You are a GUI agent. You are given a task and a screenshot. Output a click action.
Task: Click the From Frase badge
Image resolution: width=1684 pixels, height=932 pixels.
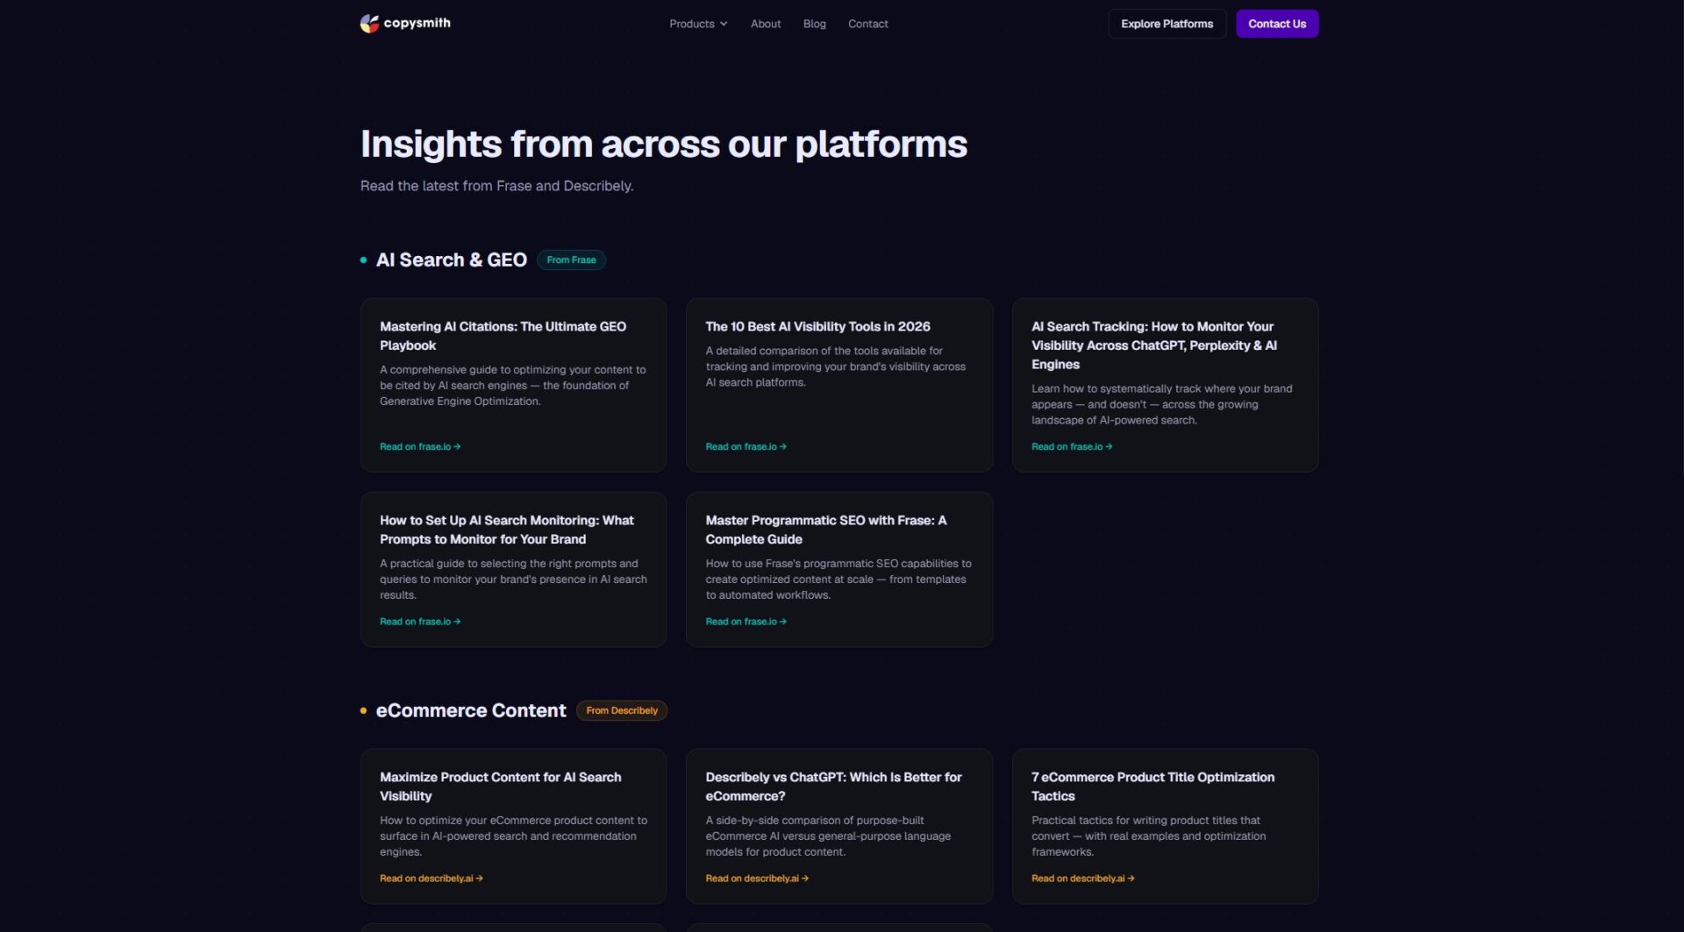[x=571, y=260]
